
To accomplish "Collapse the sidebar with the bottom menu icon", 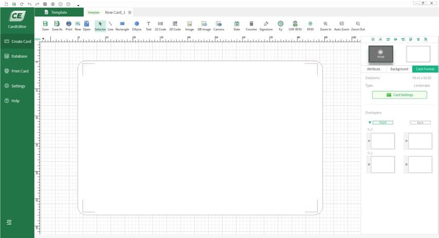I will (9, 222).
